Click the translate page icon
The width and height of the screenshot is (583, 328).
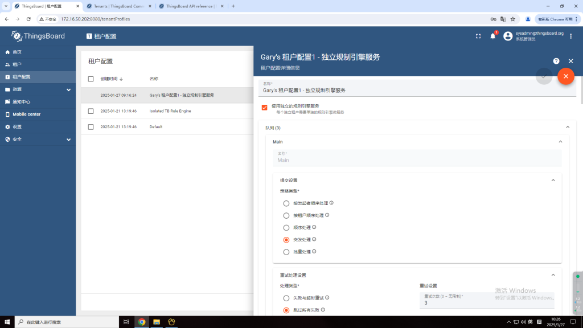[503, 19]
